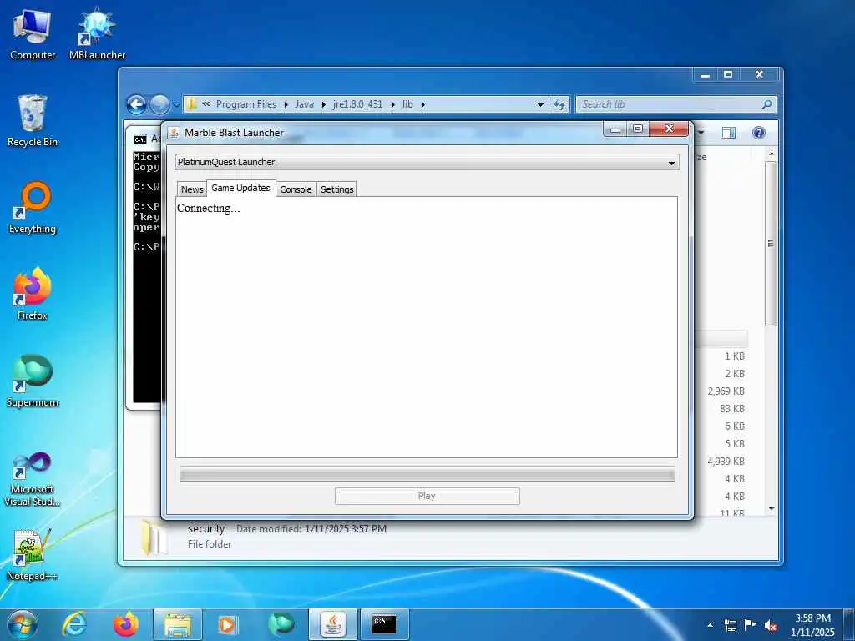The width and height of the screenshot is (855, 641).
Task: Refresh the Explorer lib folder view
Action: [559, 104]
